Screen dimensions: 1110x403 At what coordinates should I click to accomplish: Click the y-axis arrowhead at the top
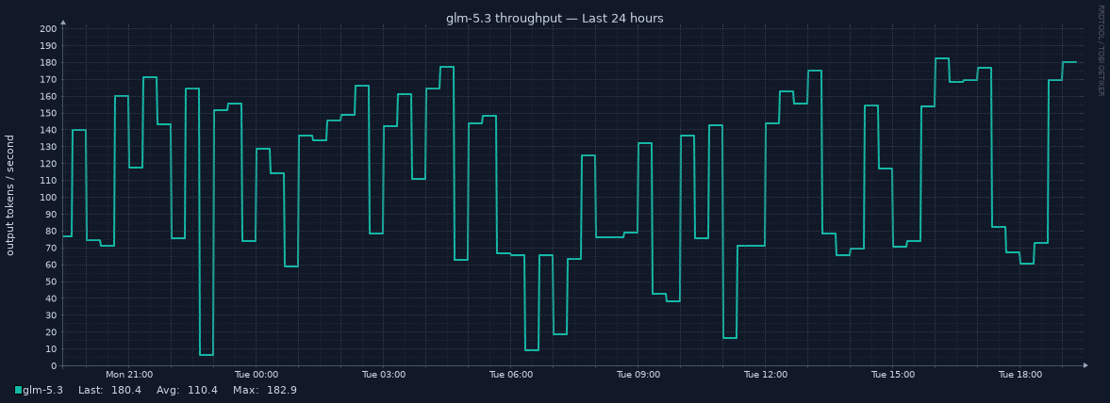63,23
